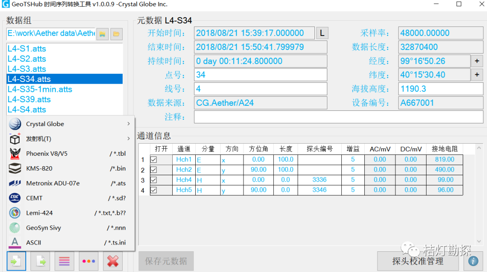Click the GeoSyn Sivy green fan icon
This screenshot has width=487, height=272.
pos(15,228)
